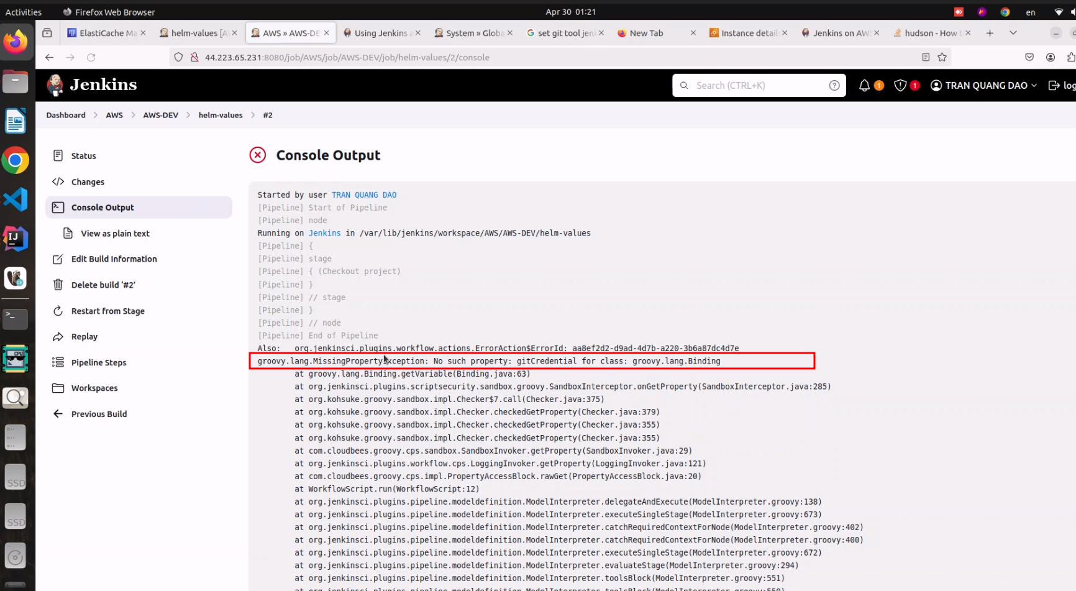Image resolution: width=1076 pixels, height=591 pixels.
Task: Click the trash icon for Delete build
Action: tap(58, 285)
